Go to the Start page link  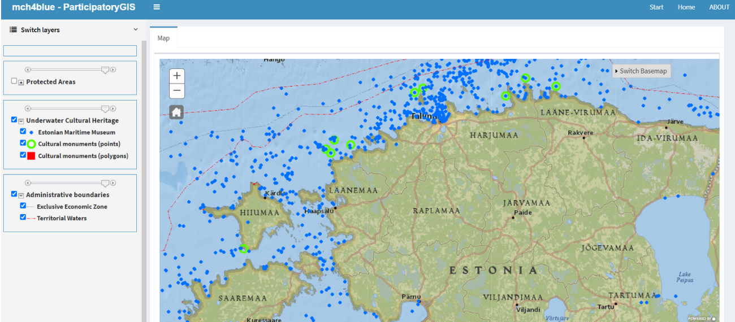click(656, 7)
